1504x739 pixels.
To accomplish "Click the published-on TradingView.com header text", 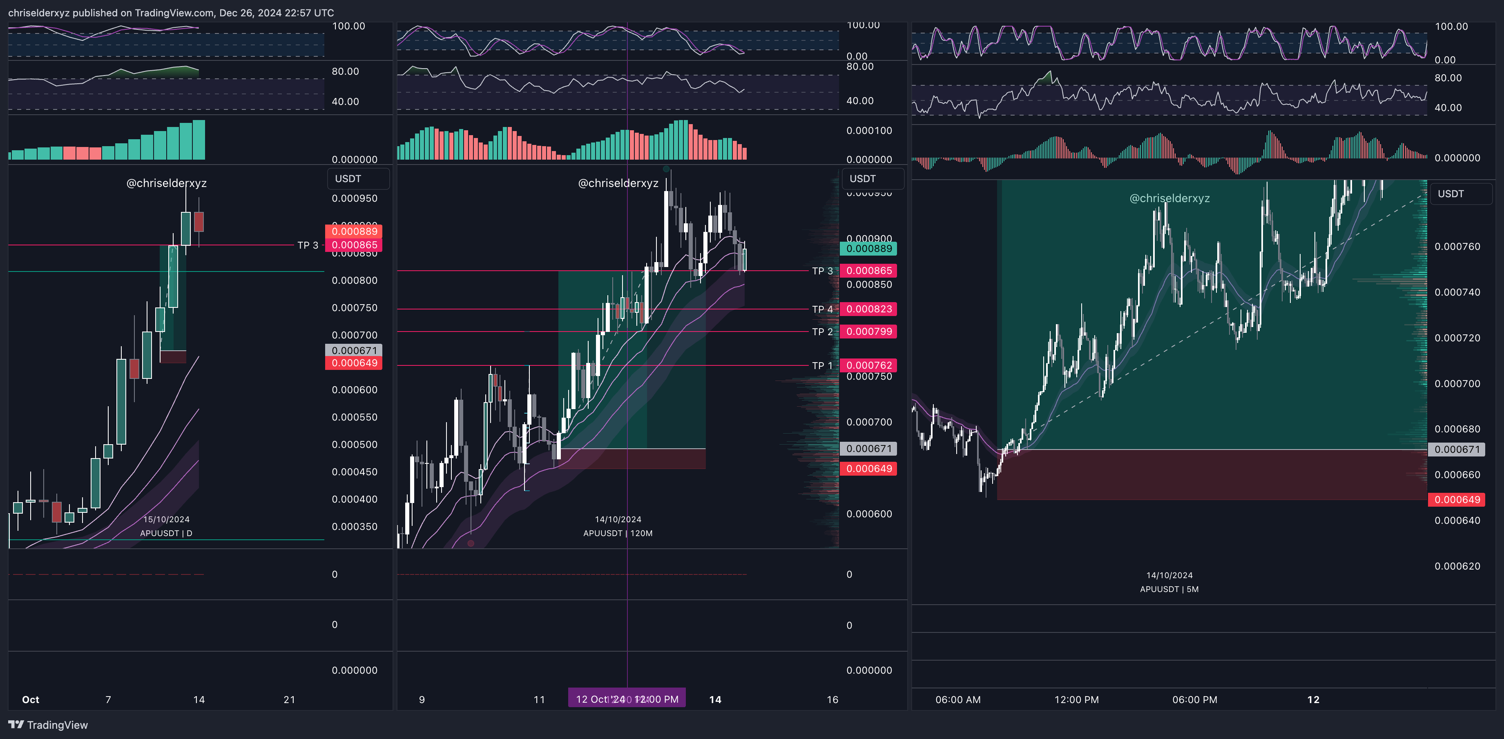I will pyautogui.click(x=171, y=12).
